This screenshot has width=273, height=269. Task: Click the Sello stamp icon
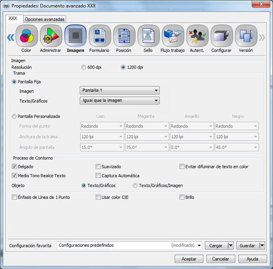point(148,36)
